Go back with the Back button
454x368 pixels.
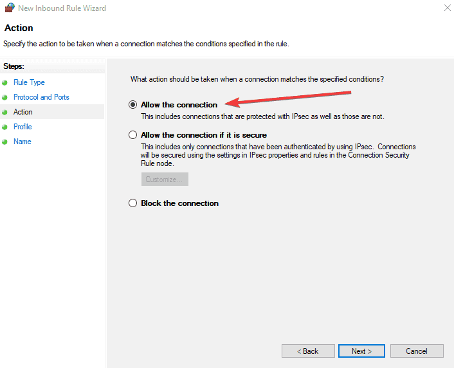pos(308,351)
